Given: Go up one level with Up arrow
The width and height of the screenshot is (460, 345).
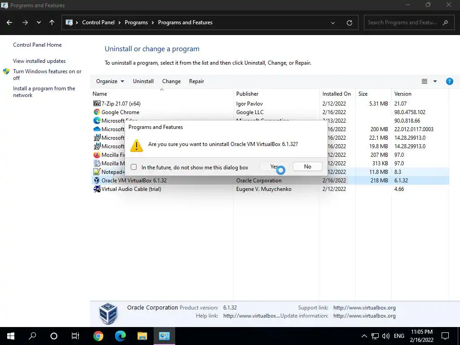Looking at the screenshot, I should [x=52, y=22].
